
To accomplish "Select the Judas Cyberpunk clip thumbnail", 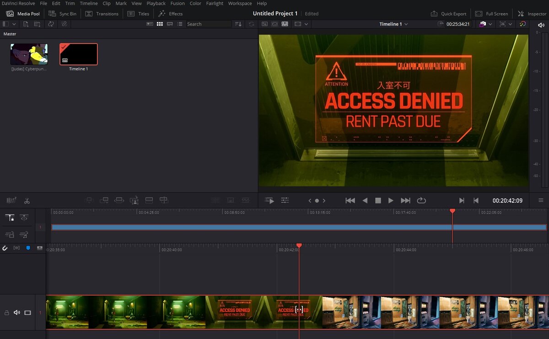I will [29, 54].
